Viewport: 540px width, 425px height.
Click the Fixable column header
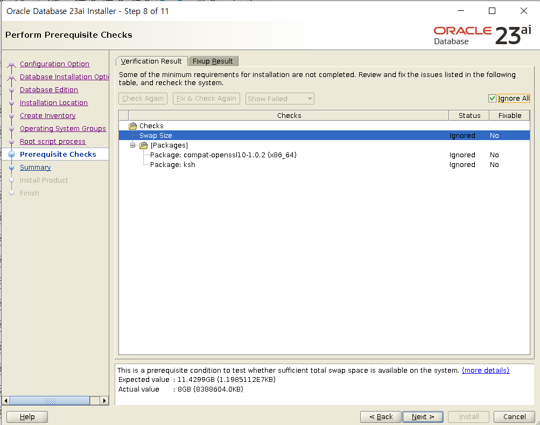(509, 115)
